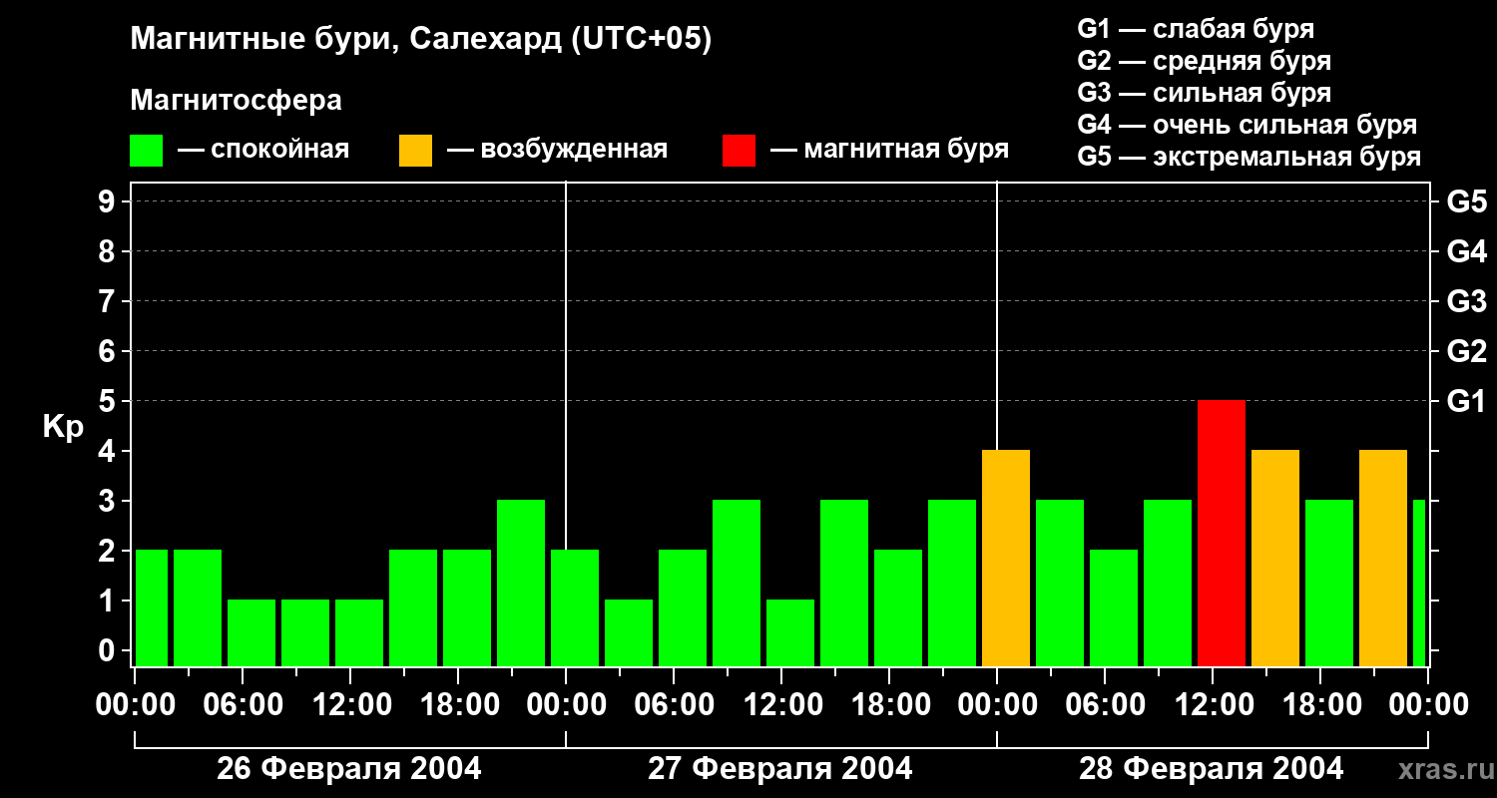Select the red Kp 5 storm bar
This screenshot has width=1497, height=798.
coord(1222,534)
